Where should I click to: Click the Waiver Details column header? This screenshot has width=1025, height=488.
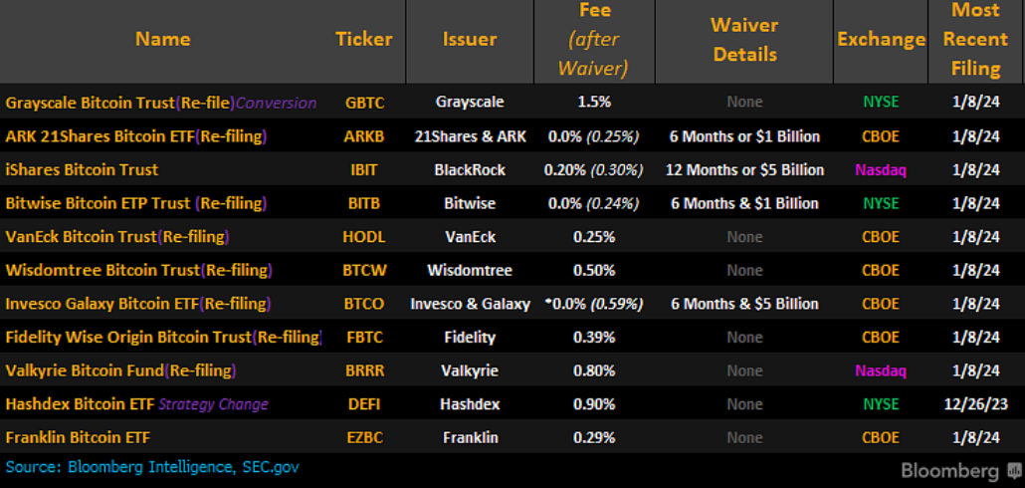(x=744, y=40)
